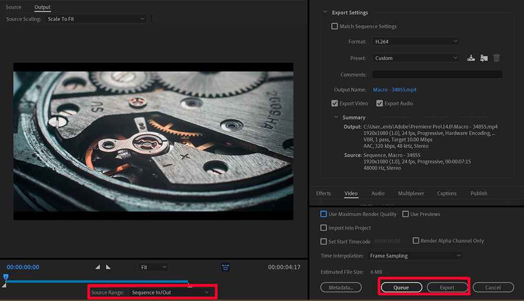Delete preset with the trash icon
This screenshot has height=301, width=524.
497,58
